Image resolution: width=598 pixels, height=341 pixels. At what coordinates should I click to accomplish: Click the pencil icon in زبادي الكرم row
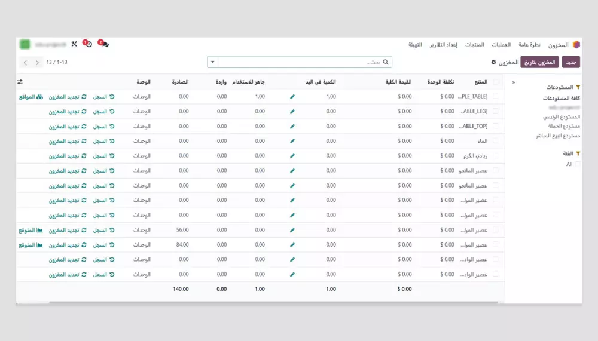(292, 156)
